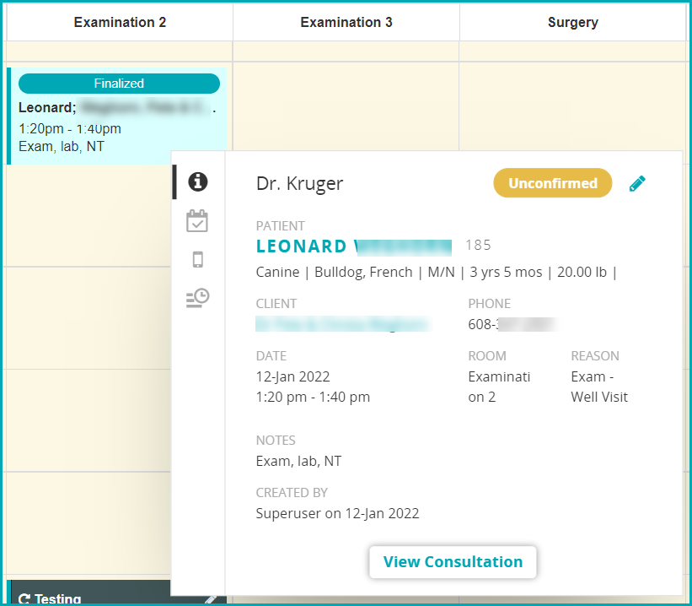Click the pencil icon beside Unconfirmed
The height and width of the screenshot is (606, 692).
click(637, 183)
